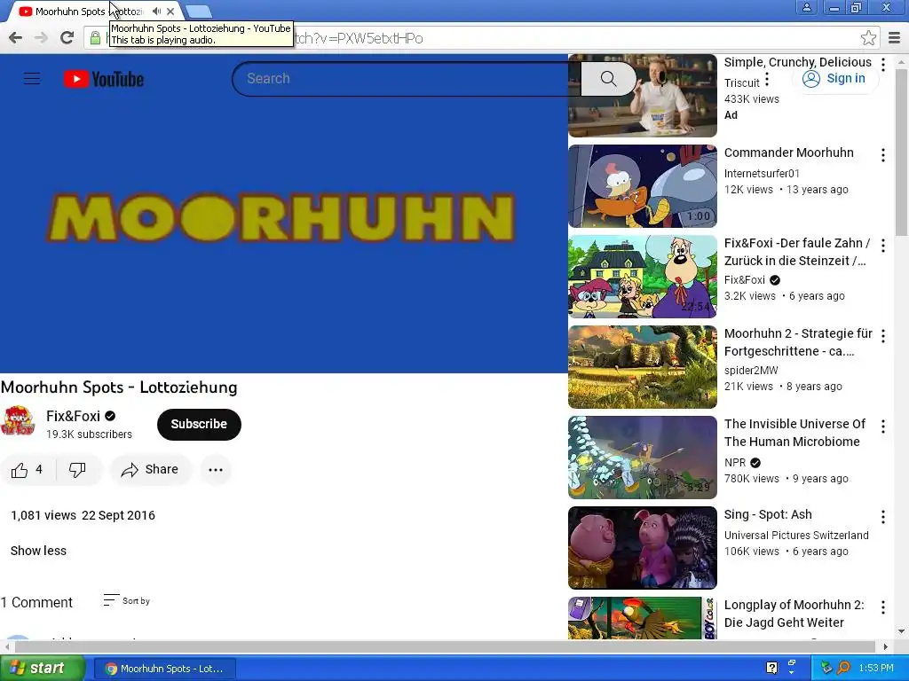Select the Moorhuhn Spots browser tab
This screenshot has width=909, height=681.
pyautogui.click(x=92, y=11)
